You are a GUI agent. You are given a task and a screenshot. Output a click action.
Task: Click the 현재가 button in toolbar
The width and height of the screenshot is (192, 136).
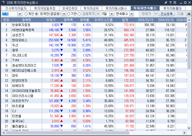pyautogui.click(x=146, y=14)
